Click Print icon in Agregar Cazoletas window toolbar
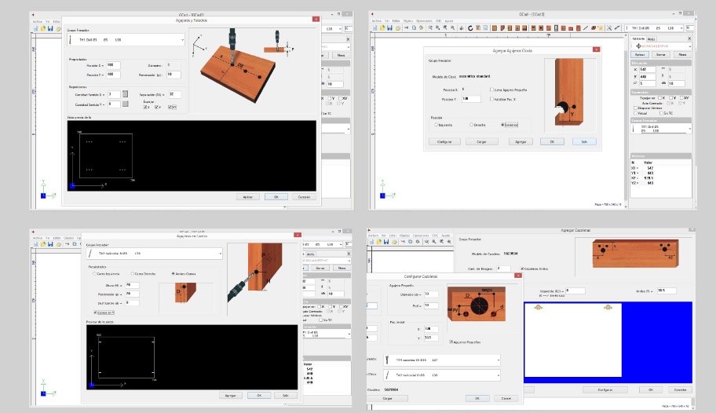Viewport: 716px width, 413px height. pos(394,241)
